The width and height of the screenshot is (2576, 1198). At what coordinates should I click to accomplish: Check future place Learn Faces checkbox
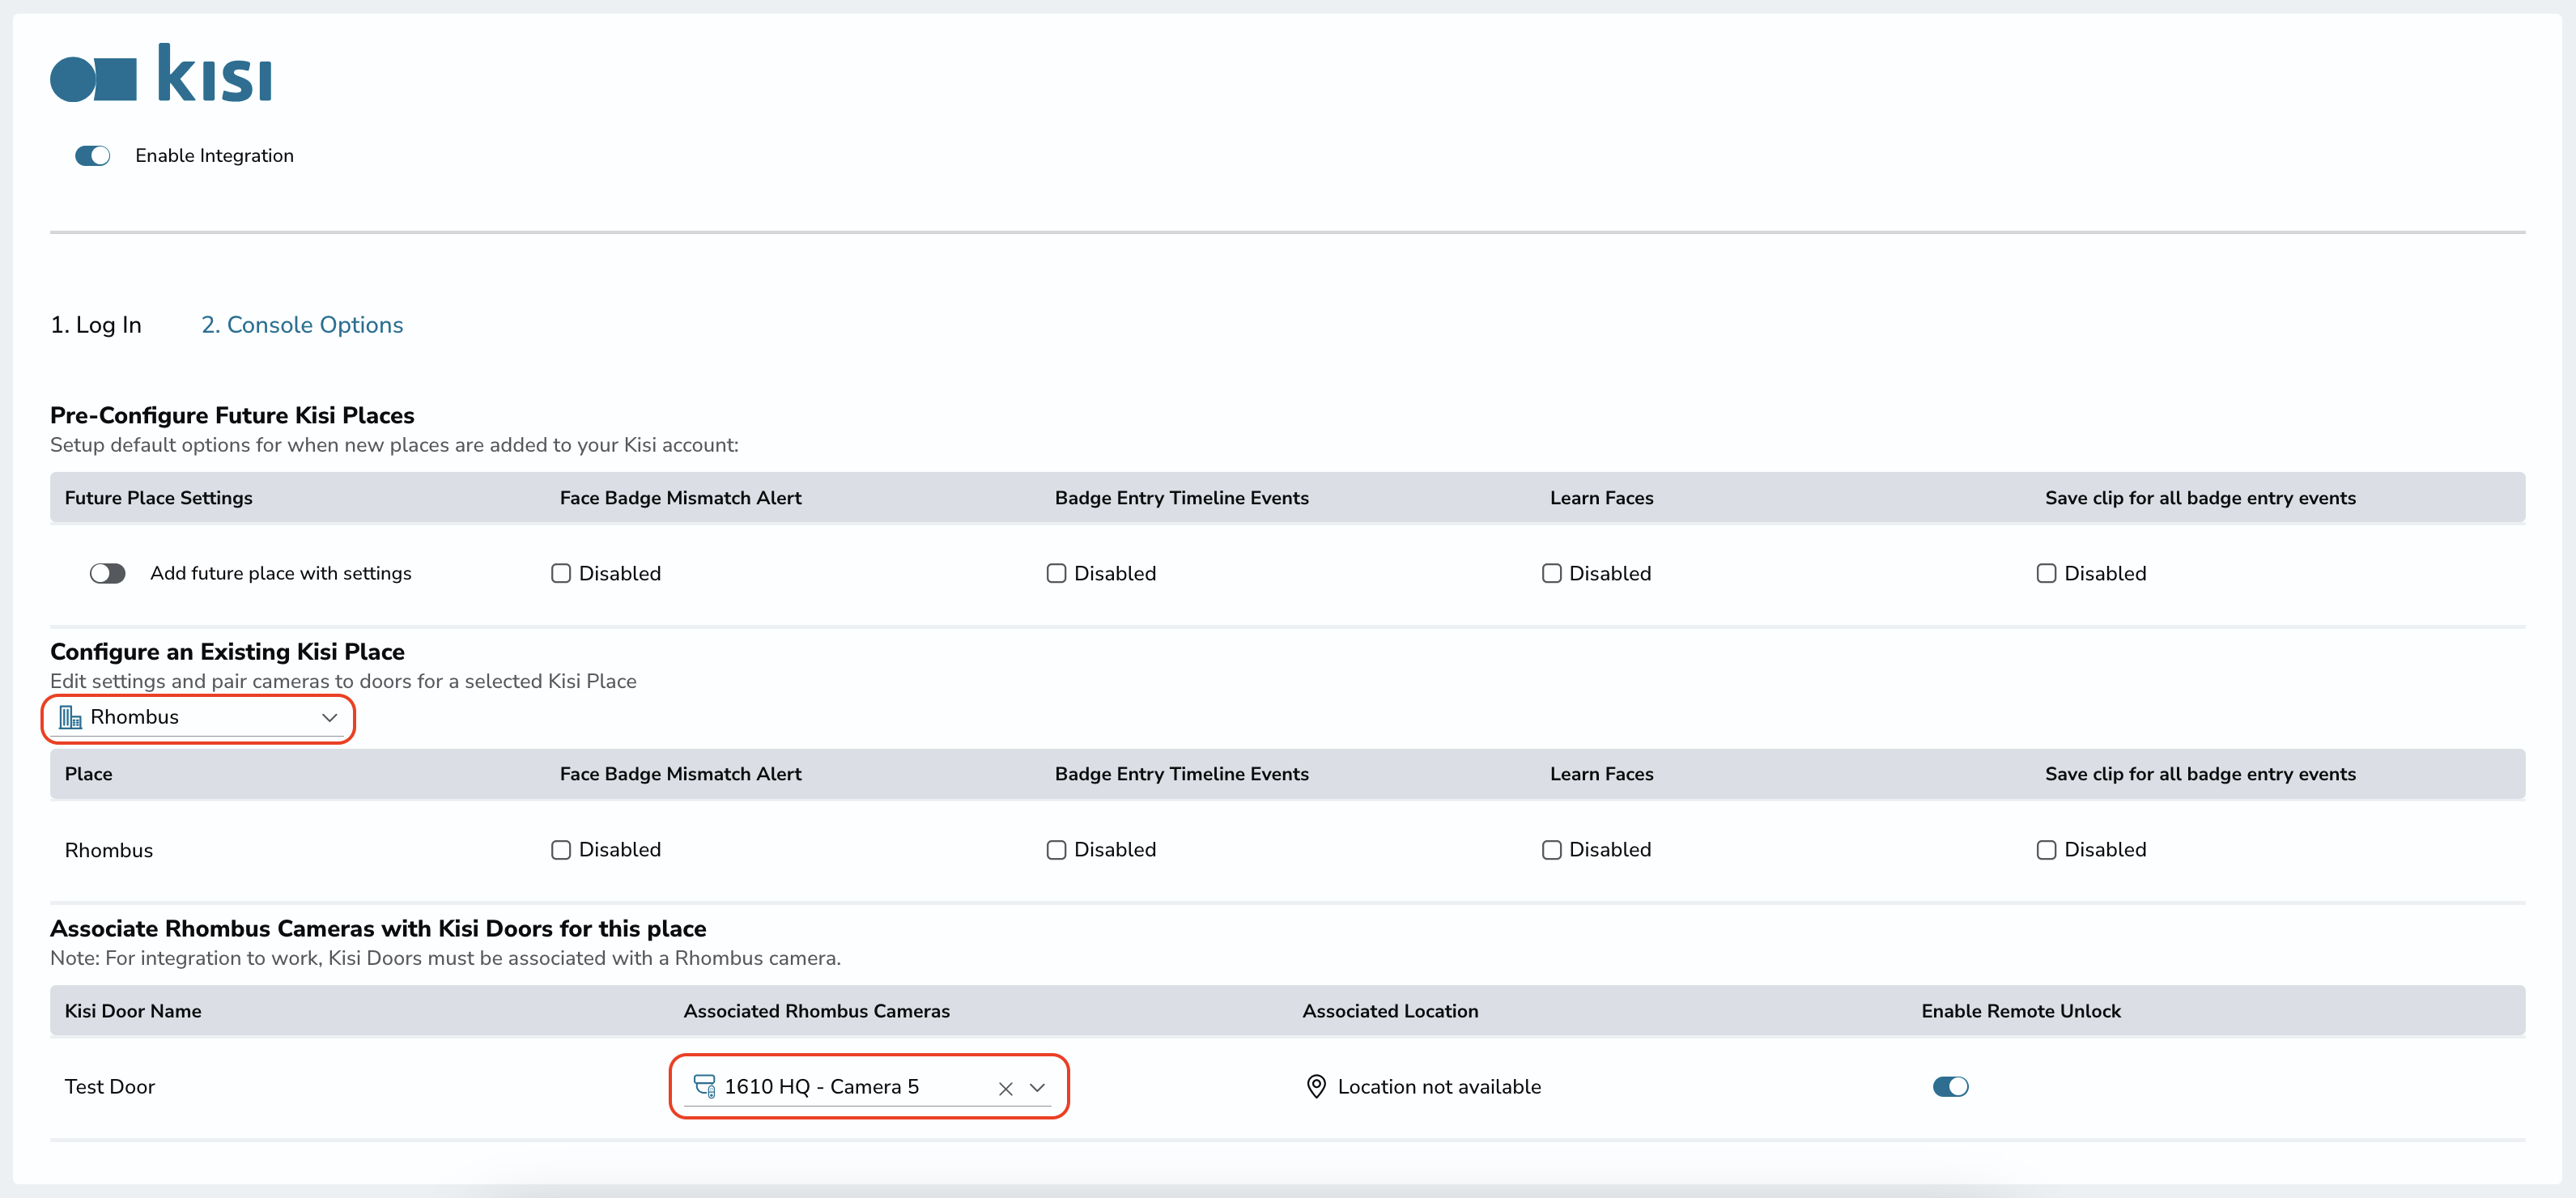(1551, 573)
